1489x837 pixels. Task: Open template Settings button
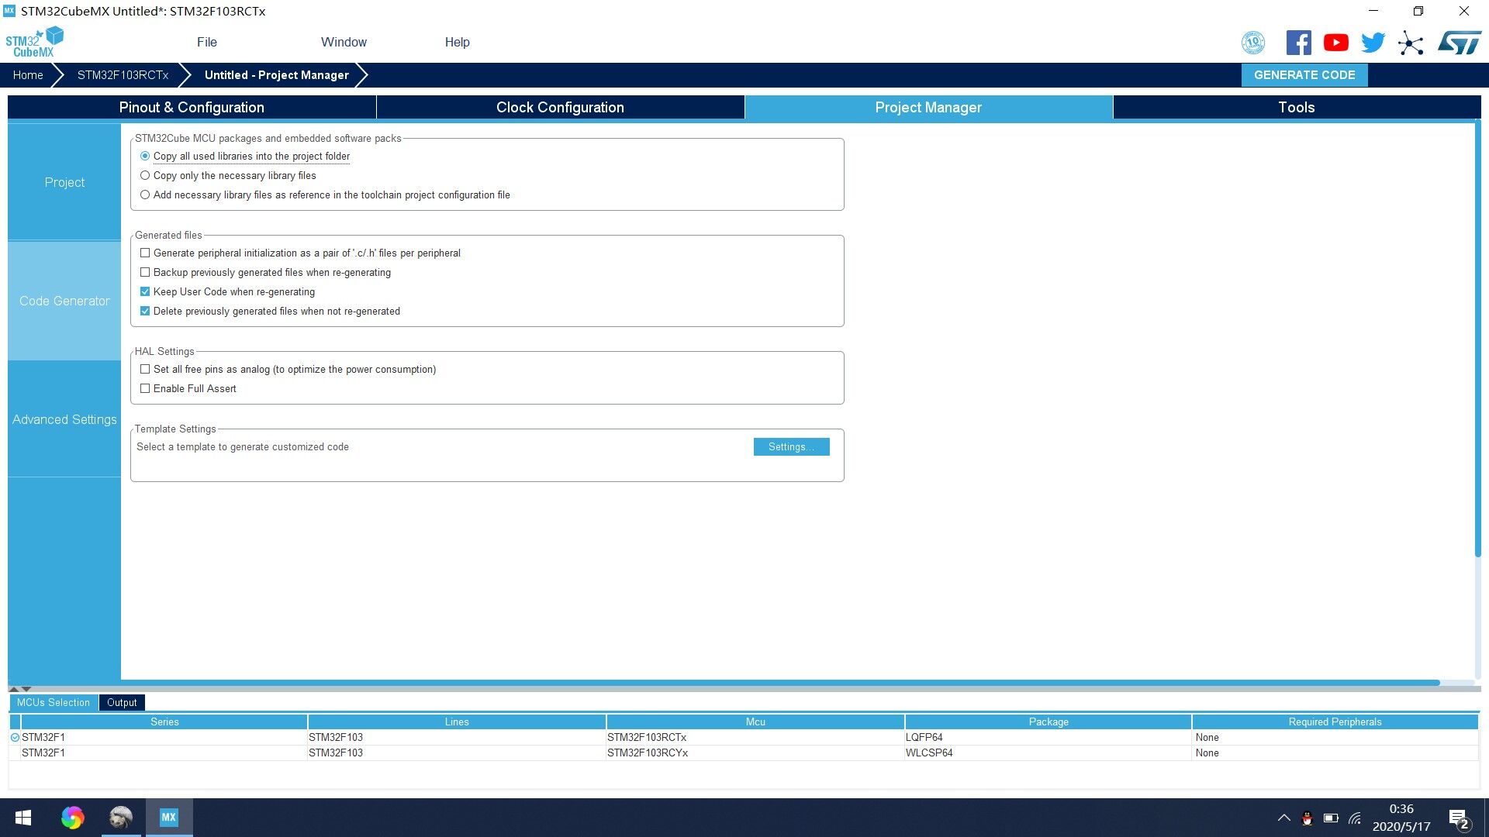click(x=791, y=447)
